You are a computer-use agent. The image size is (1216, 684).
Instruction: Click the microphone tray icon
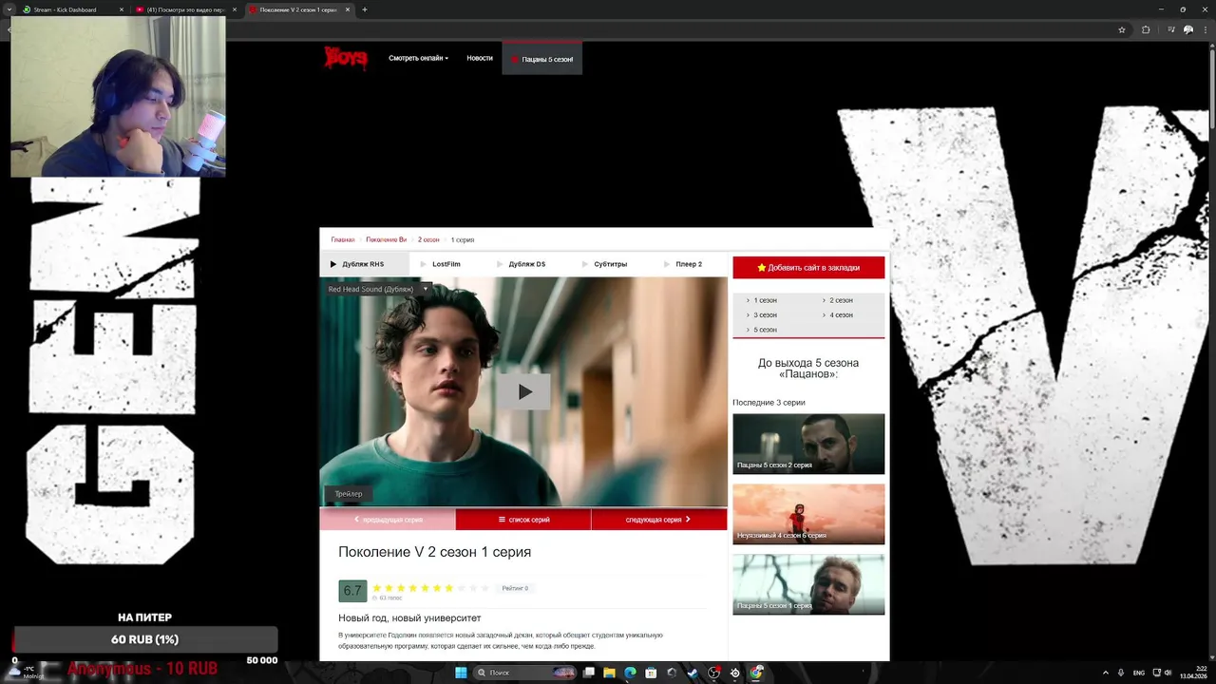click(x=1121, y=673)
